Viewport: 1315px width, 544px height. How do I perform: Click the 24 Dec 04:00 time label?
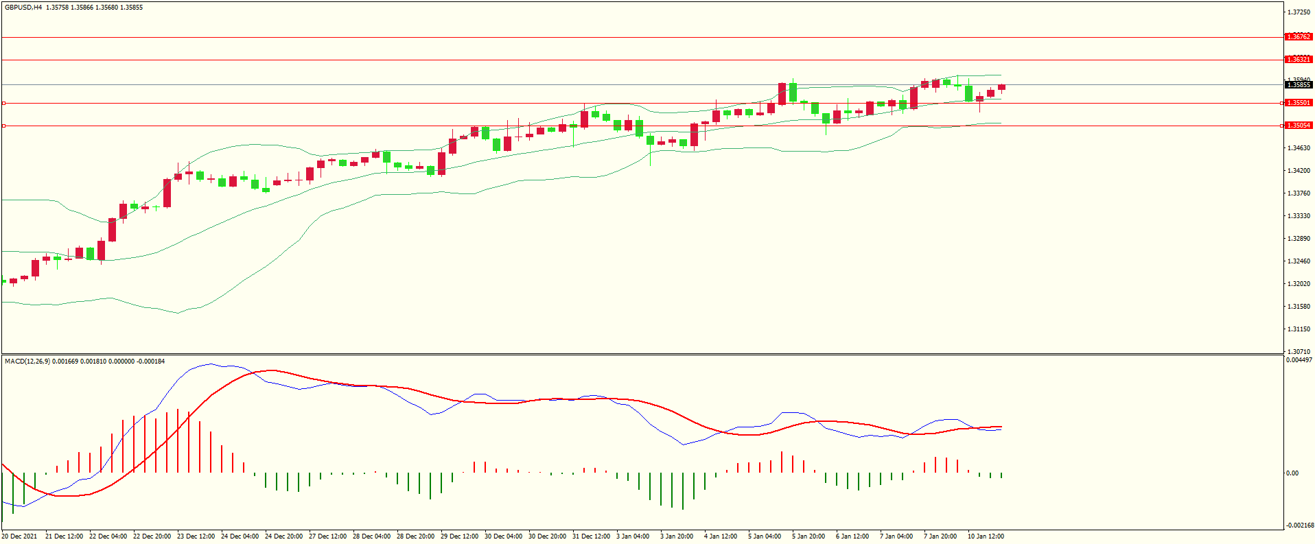[240, 536]
